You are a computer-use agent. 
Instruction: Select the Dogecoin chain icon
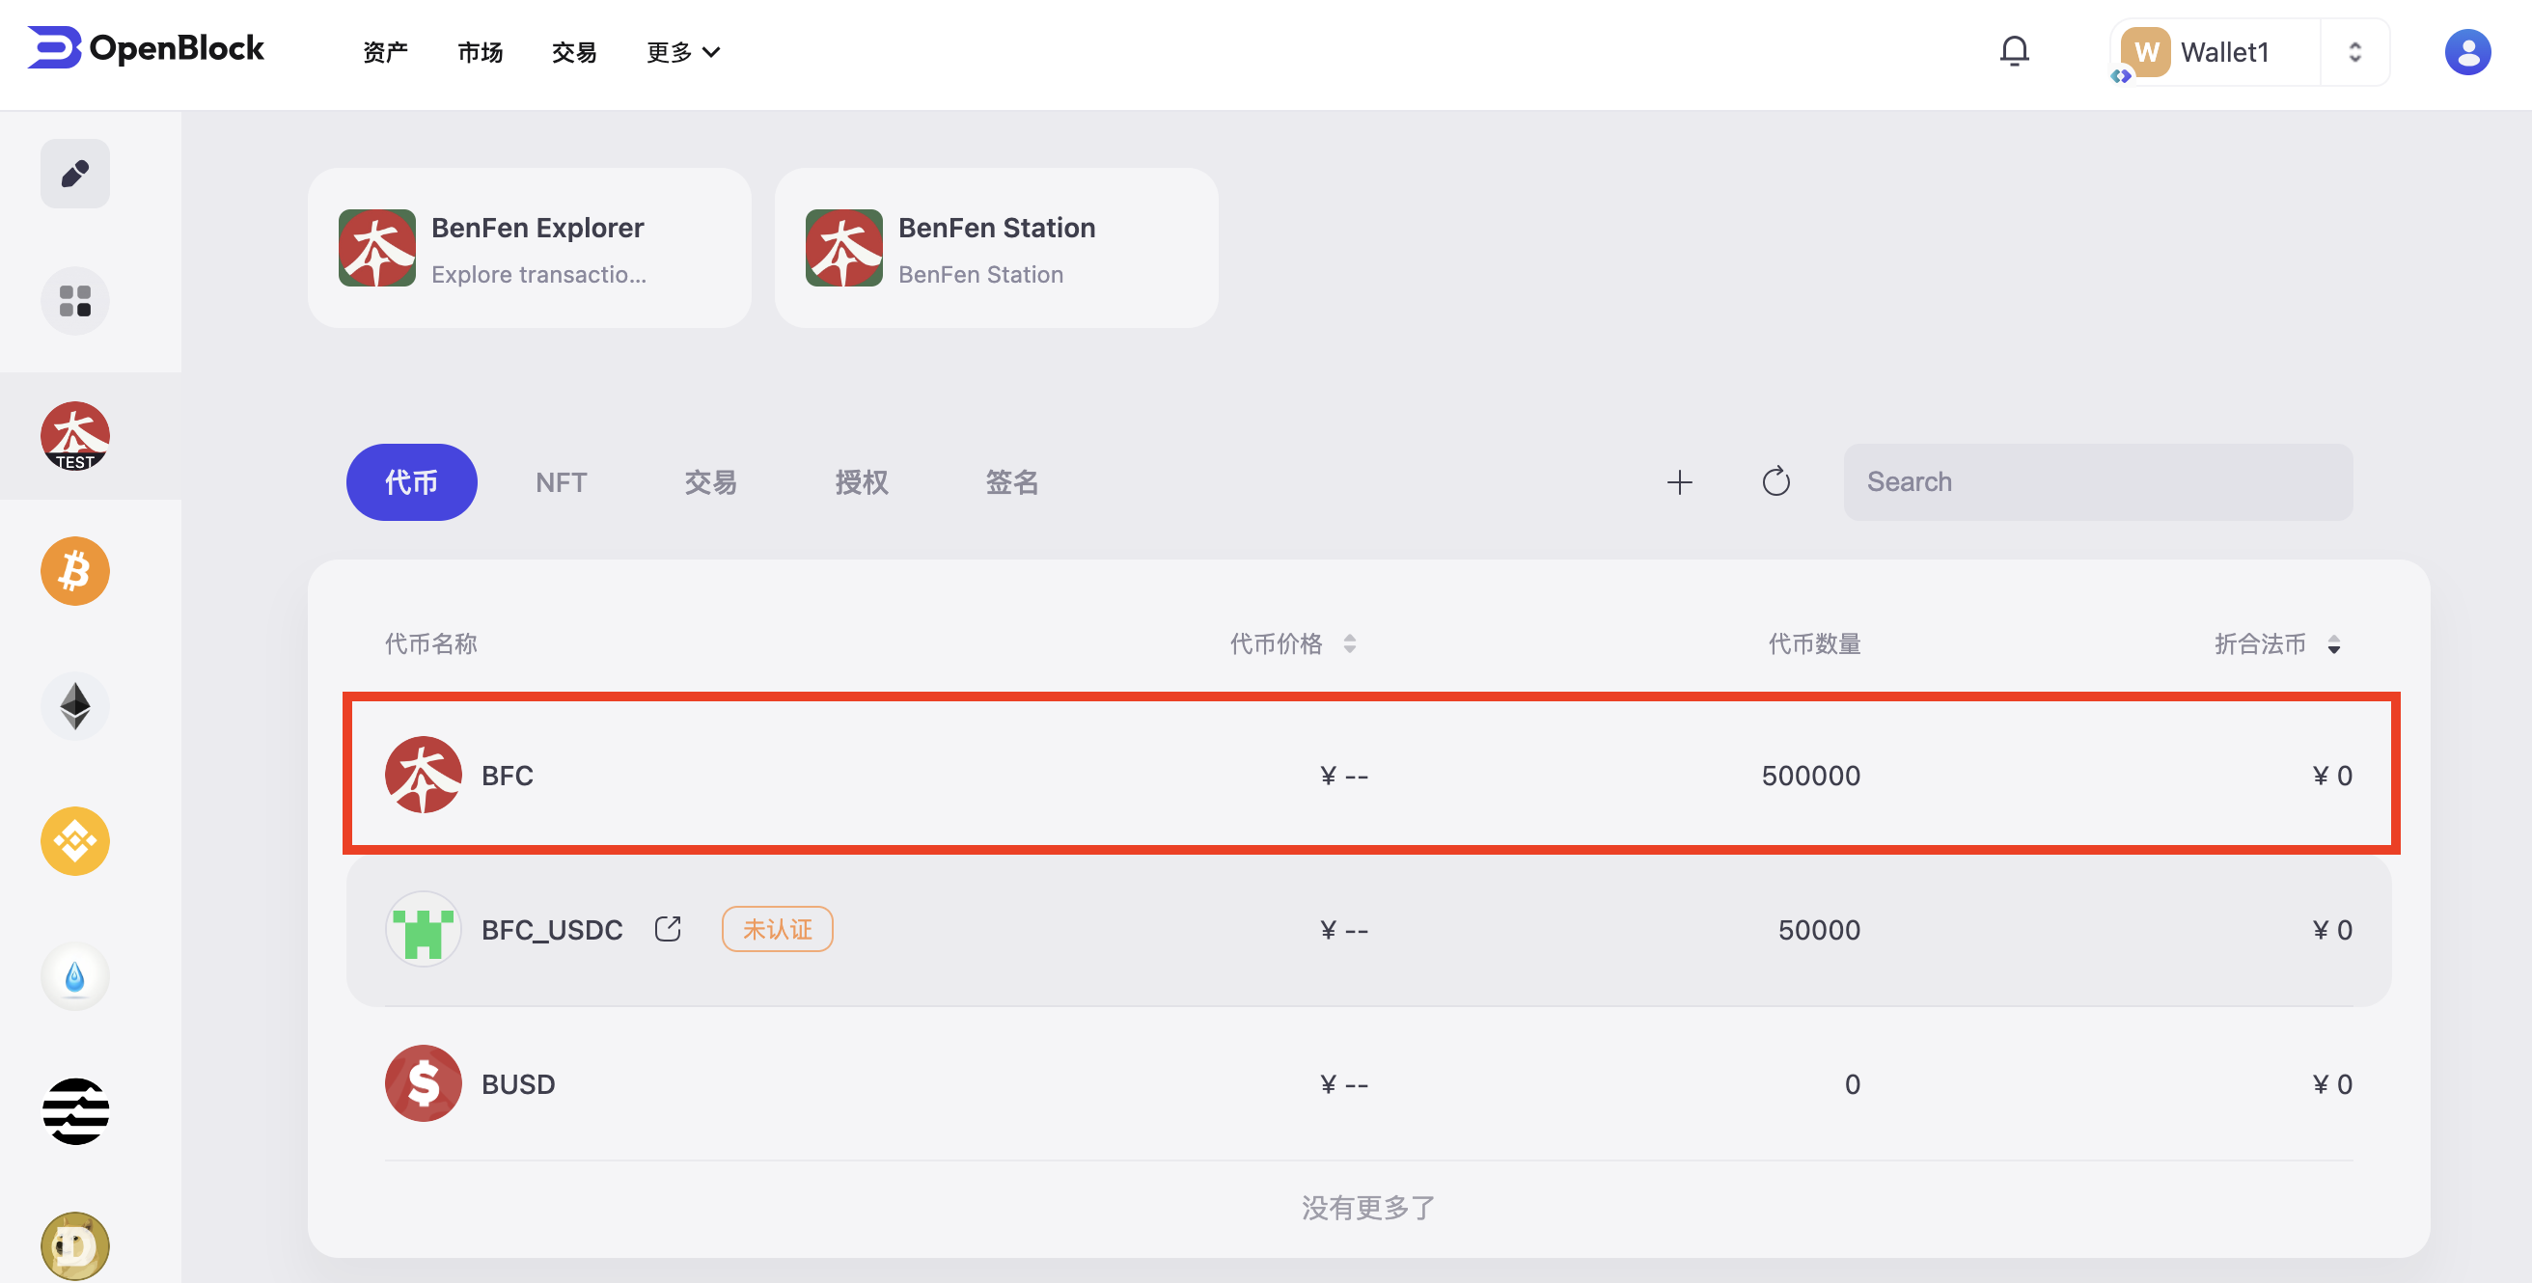tap(74, 1245)
